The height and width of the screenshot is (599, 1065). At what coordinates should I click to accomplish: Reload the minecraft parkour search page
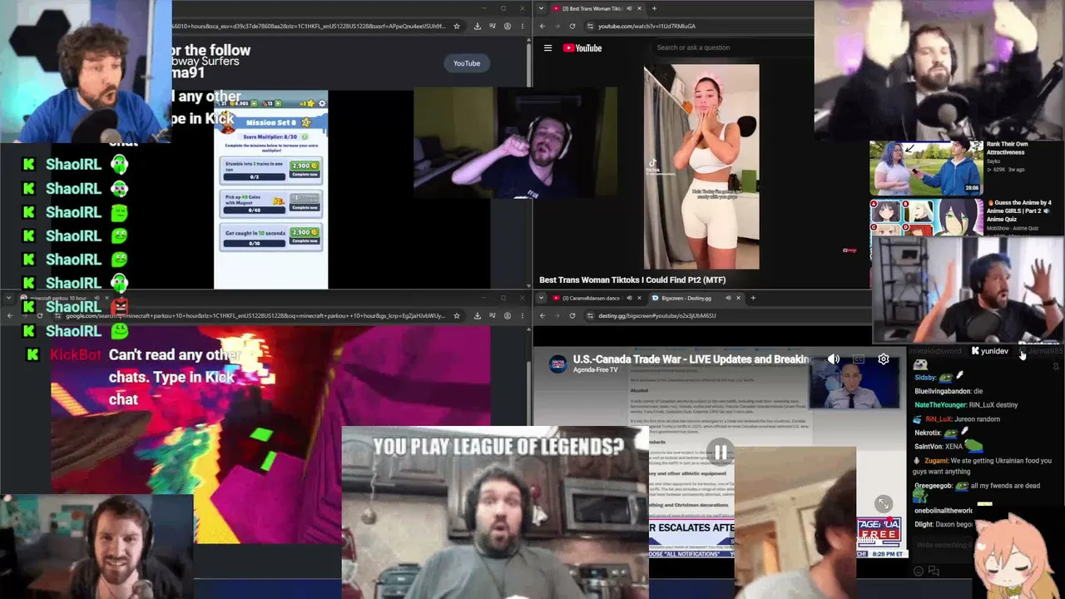pos(39,316)
